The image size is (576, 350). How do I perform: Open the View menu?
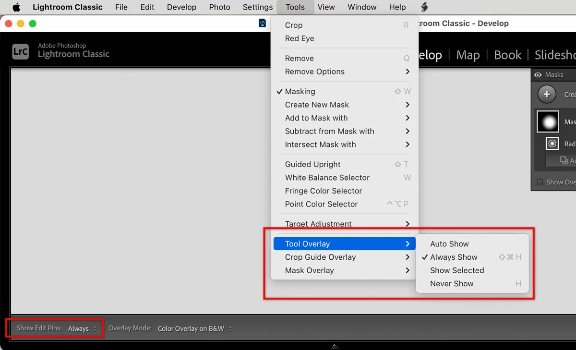[326, 7]
